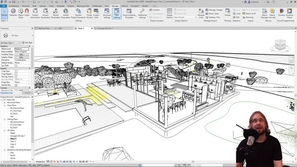Launch Dynamo
This screenshot has width=297, height=167.
click(x=282, y=13)
